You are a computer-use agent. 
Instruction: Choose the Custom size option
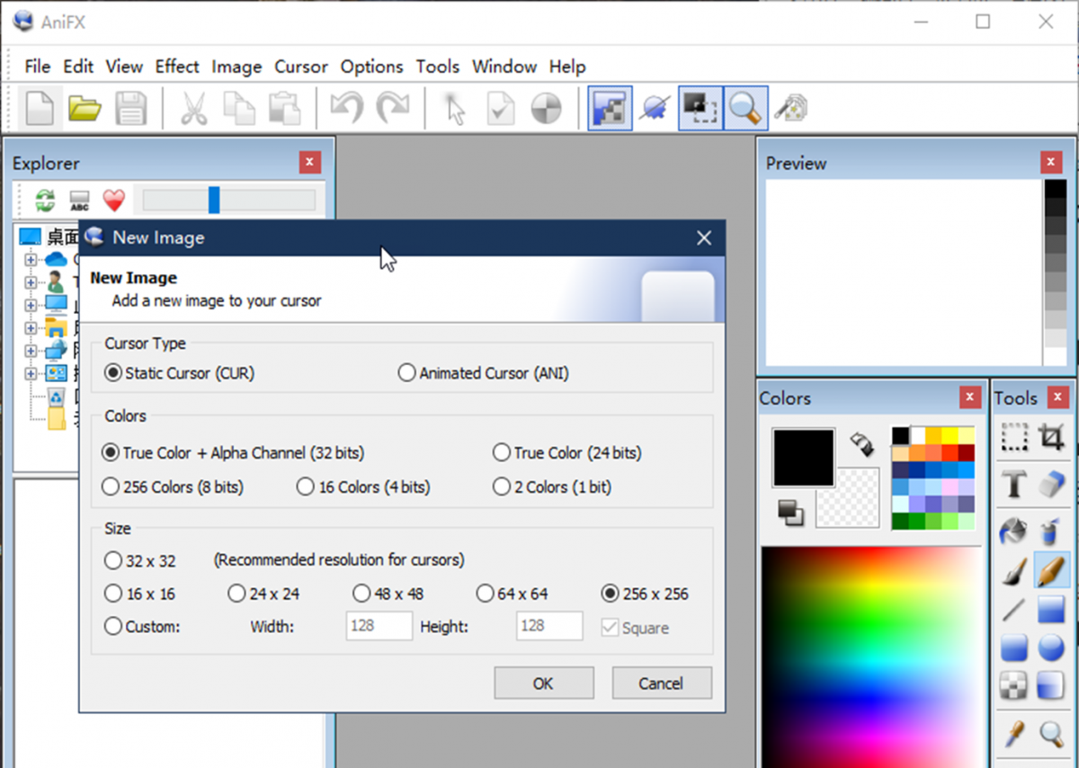pos(142,627)
